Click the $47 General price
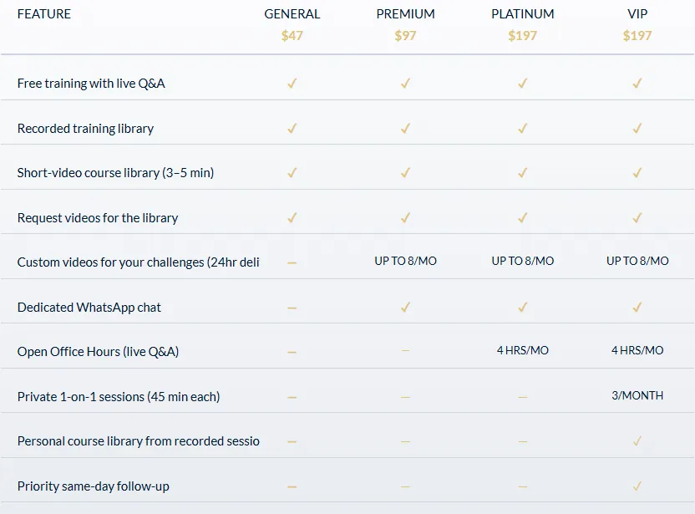The width and height of the screenshot is (695, 514). 292,36
